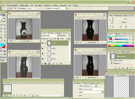Toggle lock image pixels (brush) in Layers panel
The image size is (135, 99).
(53, 39)
